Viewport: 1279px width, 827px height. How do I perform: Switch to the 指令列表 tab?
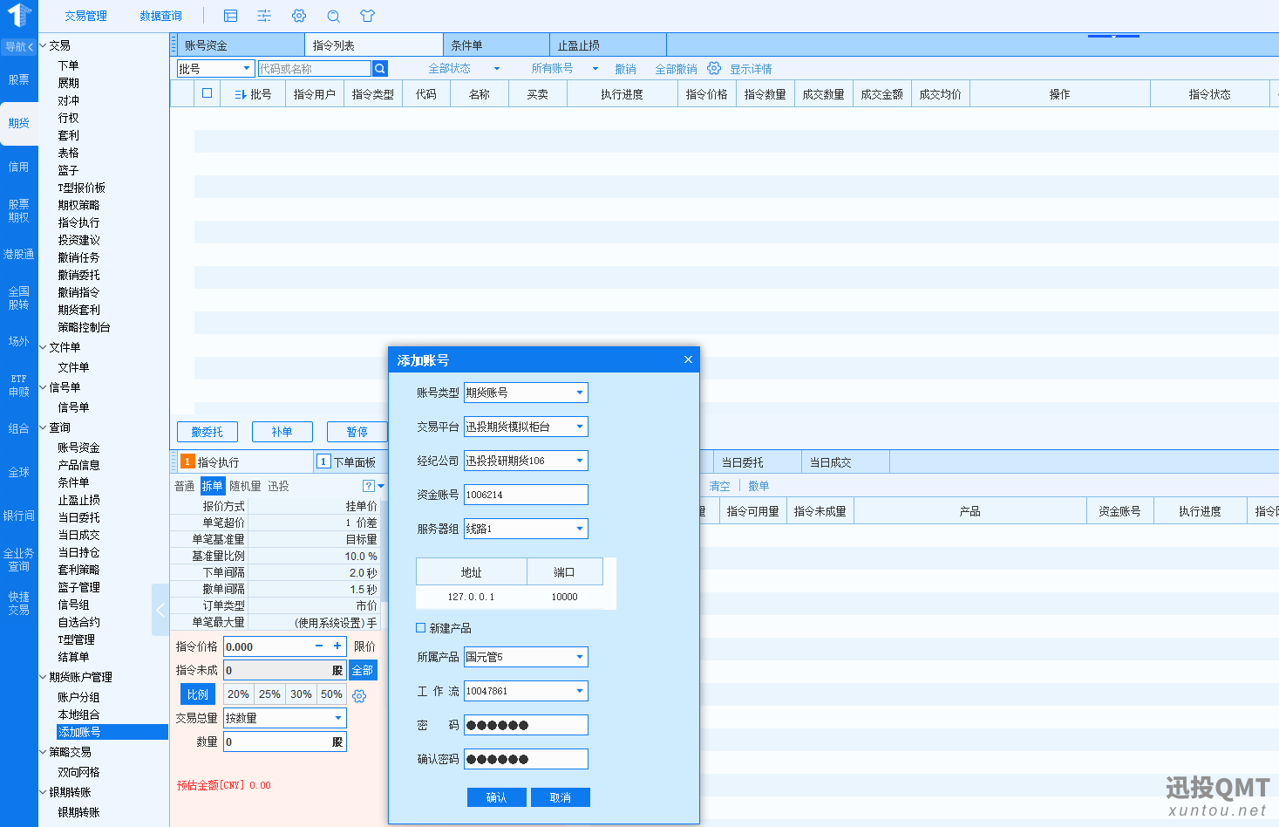(374, 44)
